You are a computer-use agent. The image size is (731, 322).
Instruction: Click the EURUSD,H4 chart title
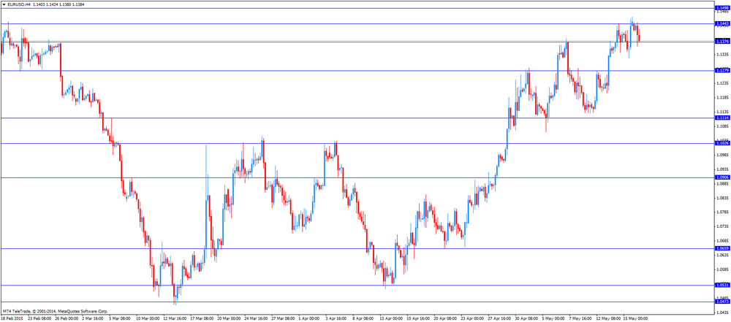19,4
